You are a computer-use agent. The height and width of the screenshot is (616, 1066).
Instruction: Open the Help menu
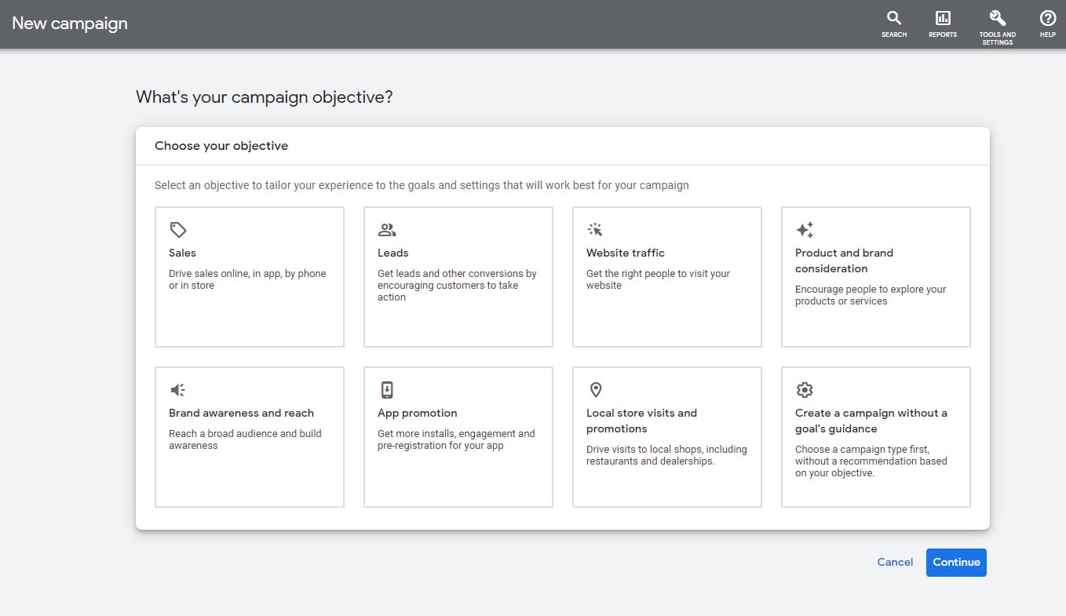click(x=1047, y=24)
